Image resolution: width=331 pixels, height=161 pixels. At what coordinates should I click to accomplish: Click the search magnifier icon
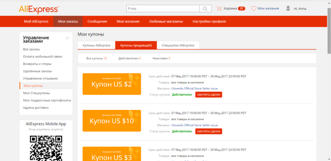click(205, 9)
